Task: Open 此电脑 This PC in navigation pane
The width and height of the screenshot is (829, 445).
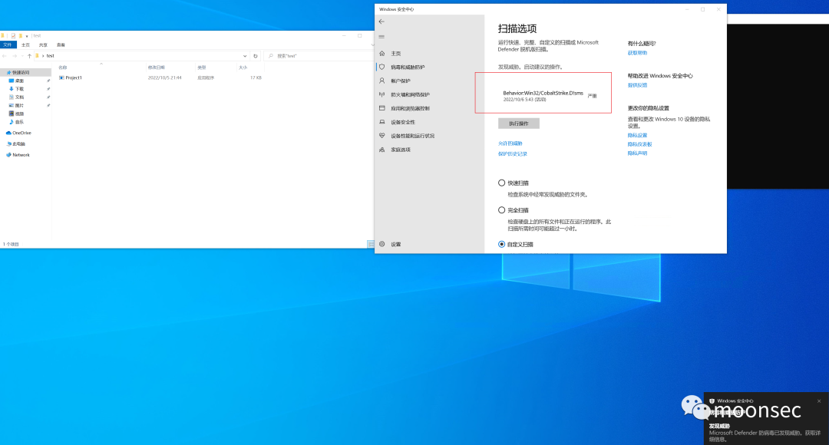Action: (18, 143)
